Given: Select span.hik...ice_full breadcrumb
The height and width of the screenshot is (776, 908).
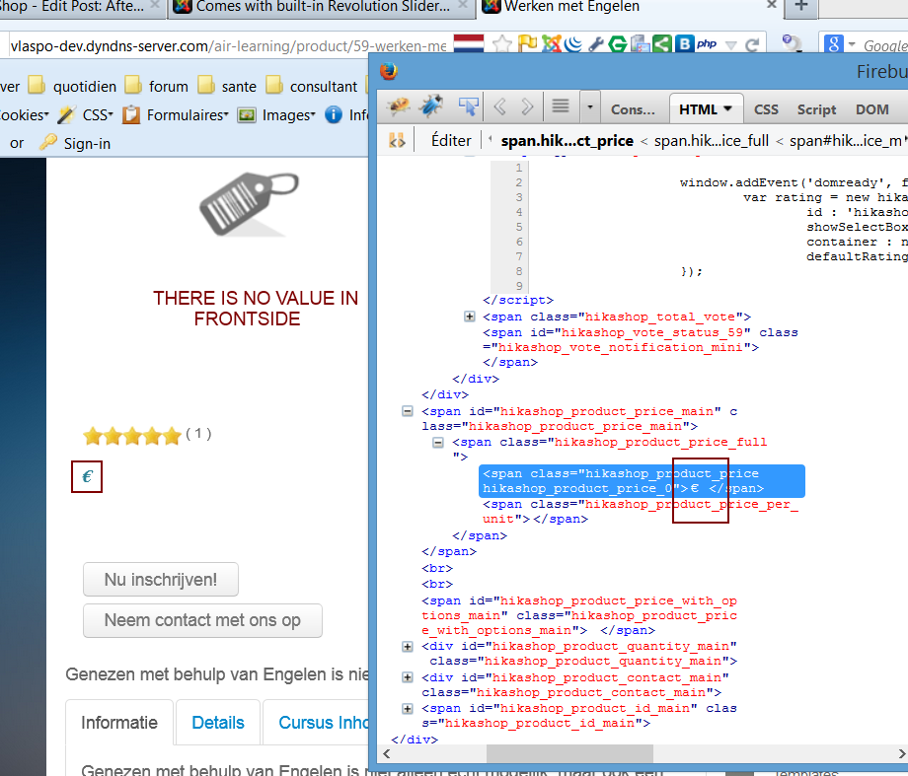Looking at the screenshot, I should tap(712, 141).
